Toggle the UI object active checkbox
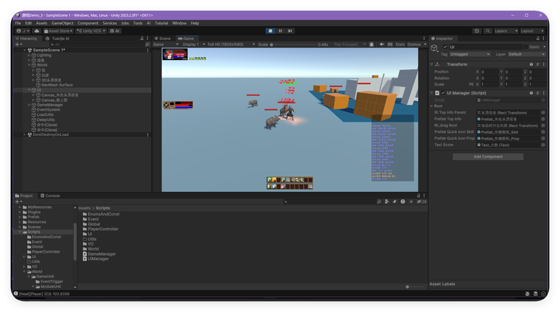Viewport: 560px width, 312px height. (445, 47)
